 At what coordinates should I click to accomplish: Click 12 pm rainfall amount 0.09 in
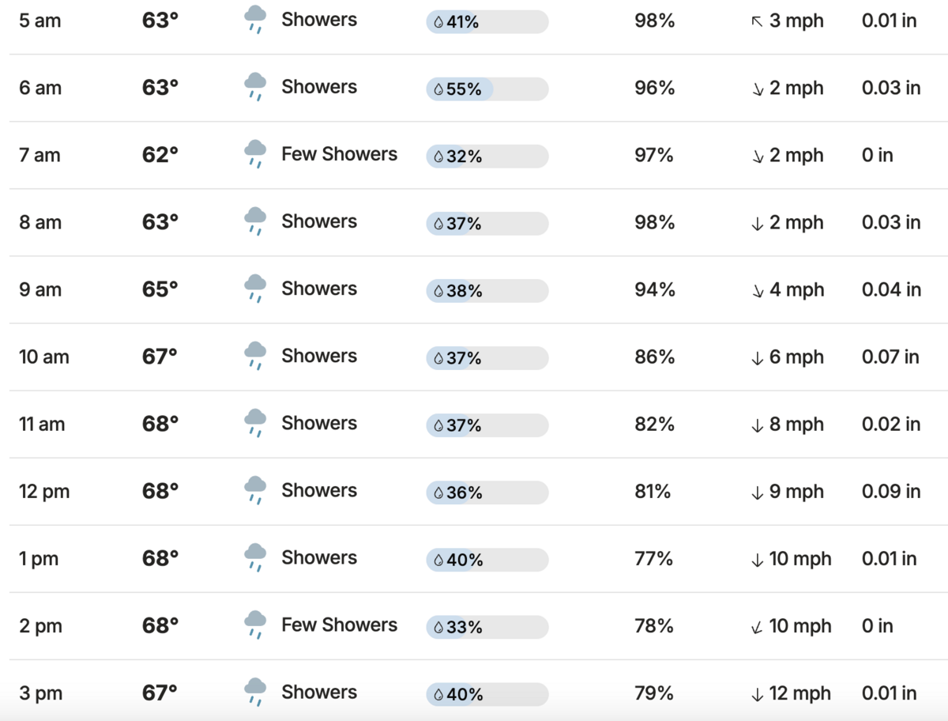click(890, 492)
